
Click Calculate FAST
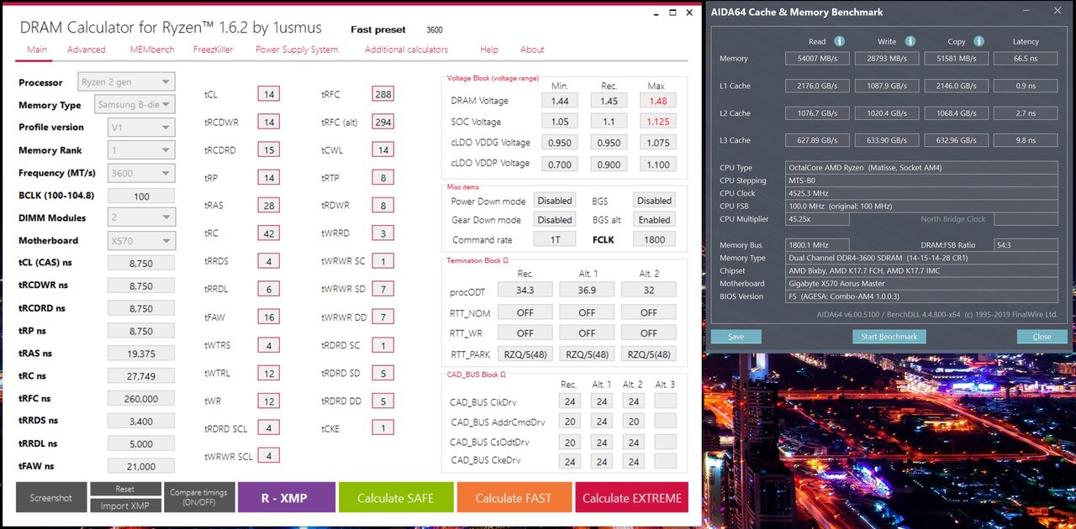point(514,497)
